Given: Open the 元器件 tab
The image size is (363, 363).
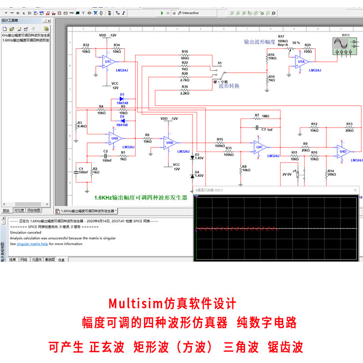Looking at the screenshot, I should (37, 260).
